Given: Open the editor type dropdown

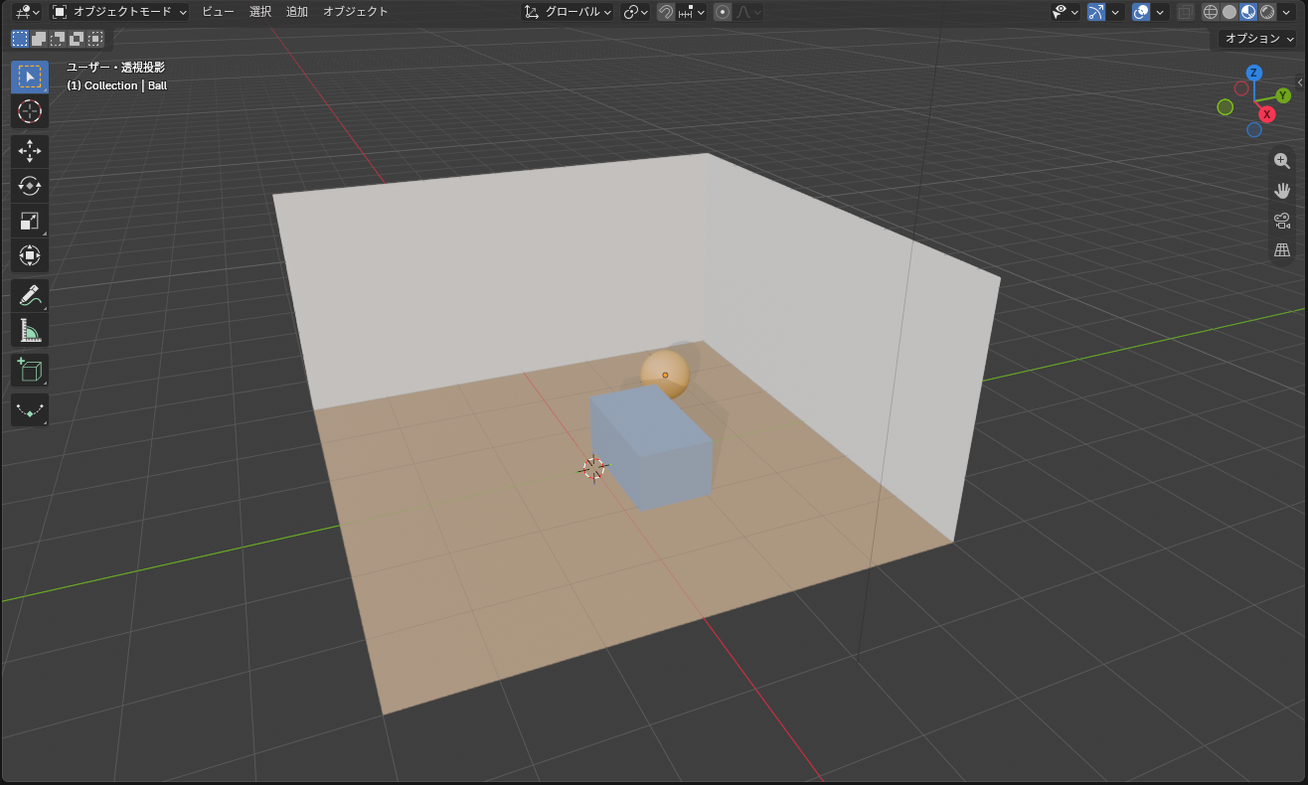Looking at the screenshot, I should tap(27, 12).
